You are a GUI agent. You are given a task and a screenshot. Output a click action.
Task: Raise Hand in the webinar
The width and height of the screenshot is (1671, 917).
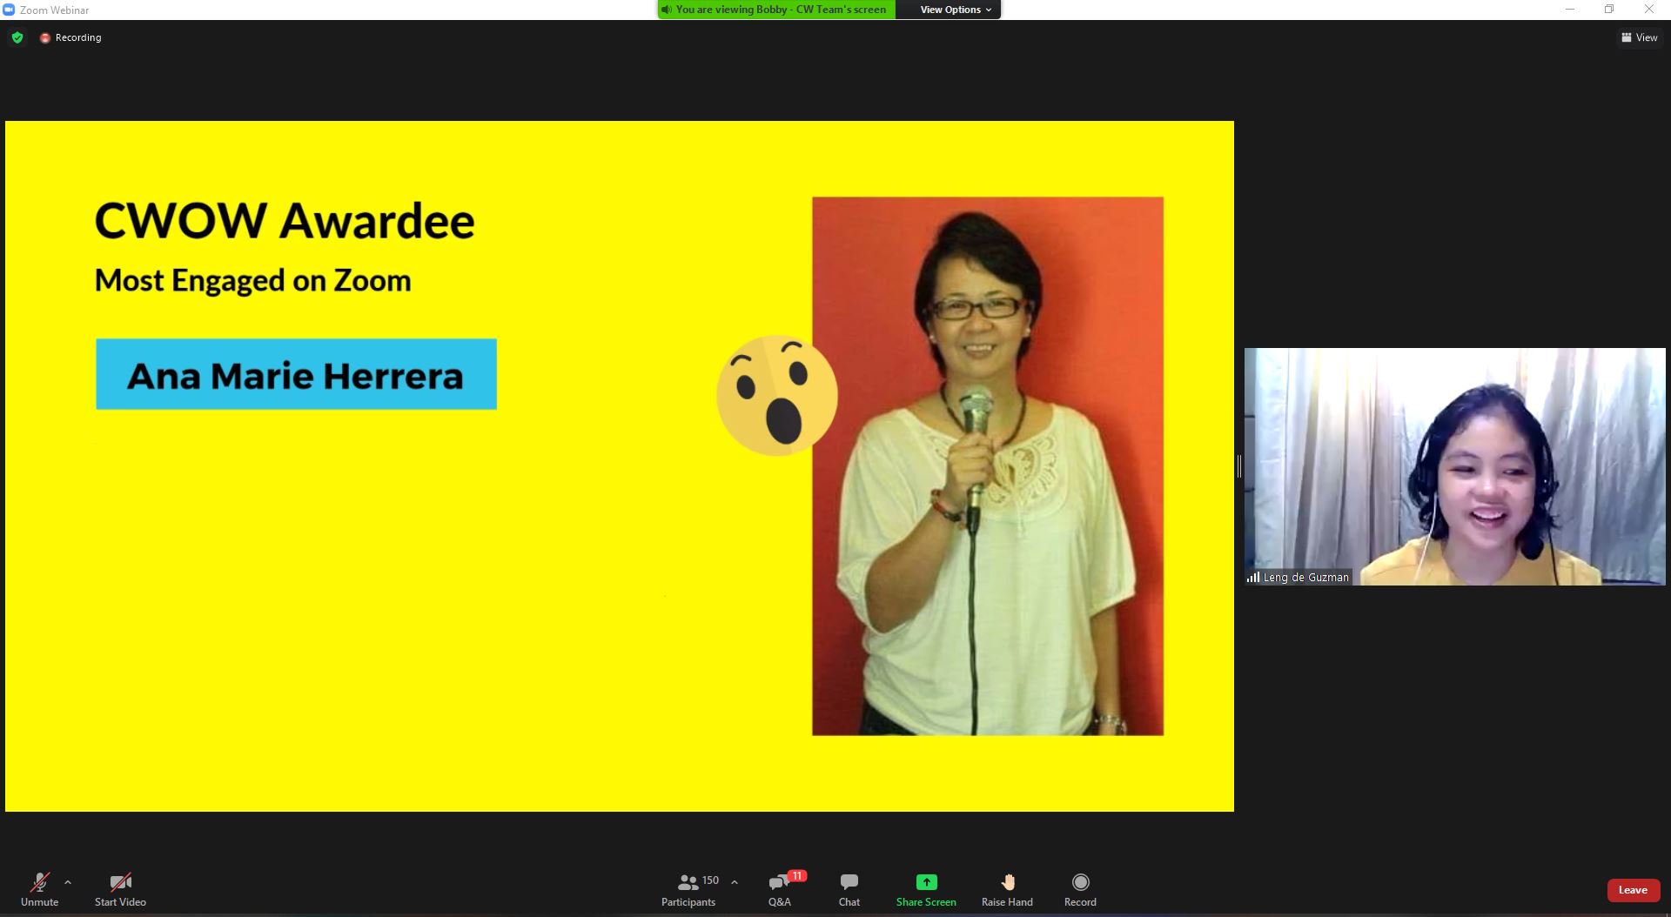1007,889
